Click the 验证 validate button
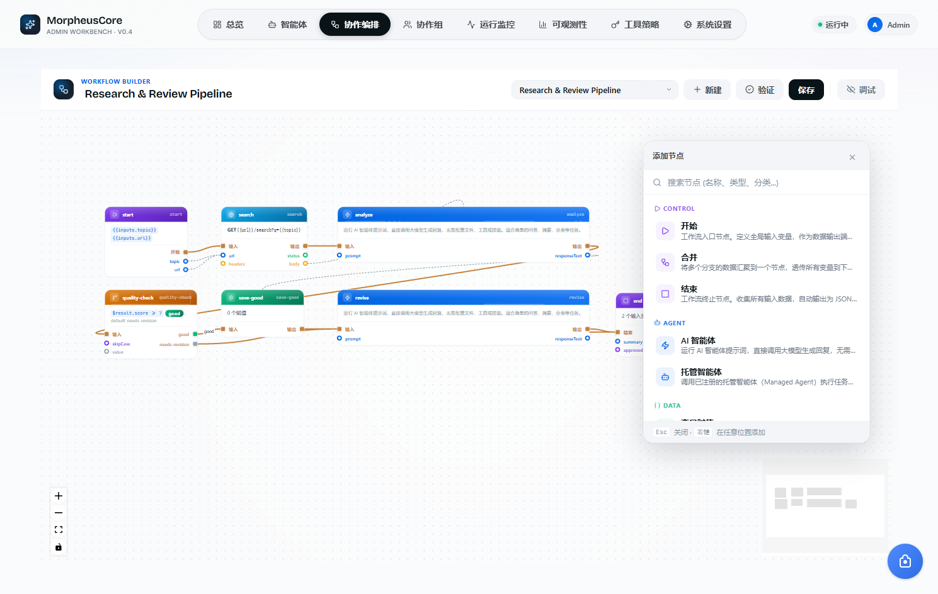The height and width of the screenshot is (594, 938). [760, 90]
